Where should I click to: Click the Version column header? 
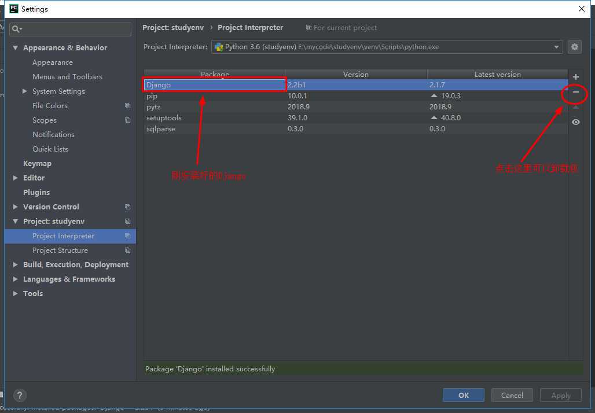(356, 75)
